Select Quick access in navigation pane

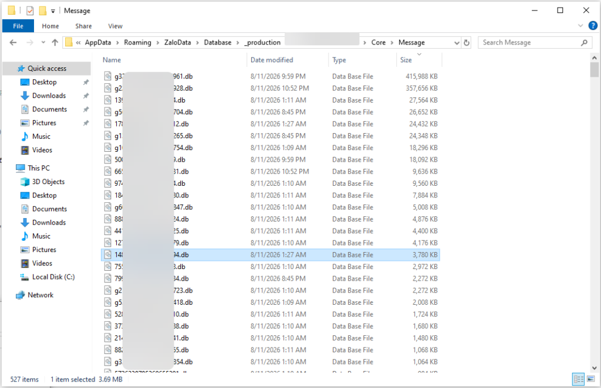click(x=47, y=69)
